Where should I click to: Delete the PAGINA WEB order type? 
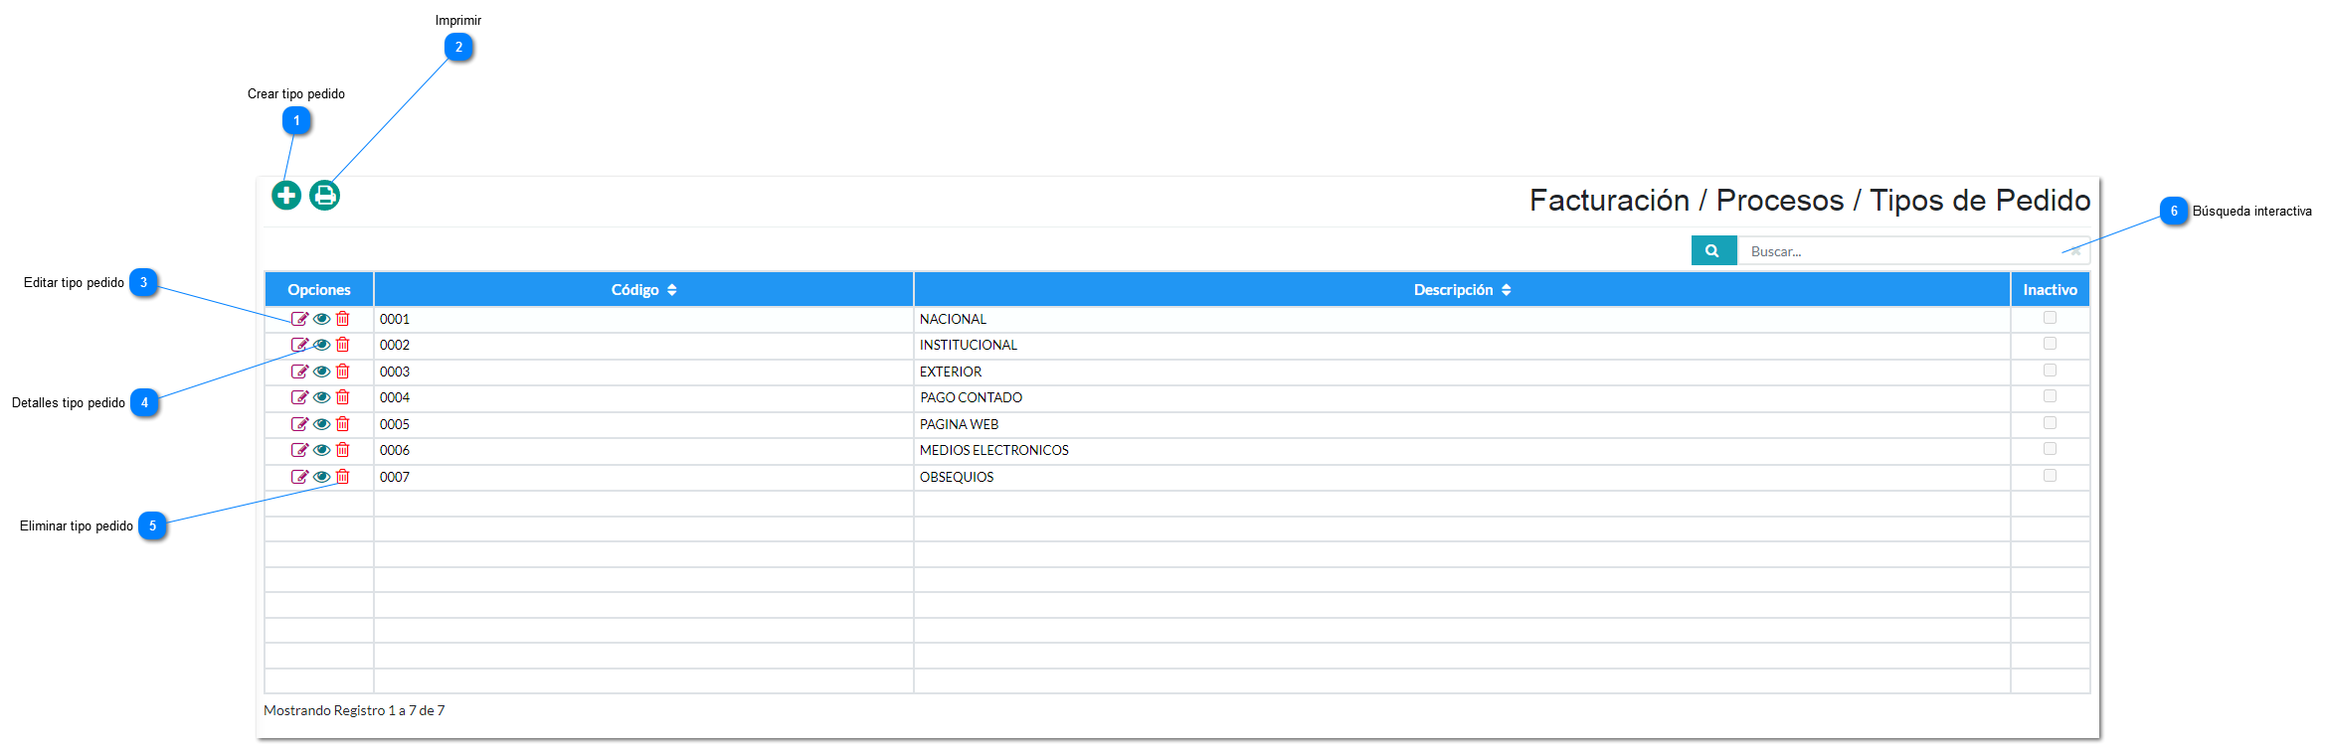[343, 424]
